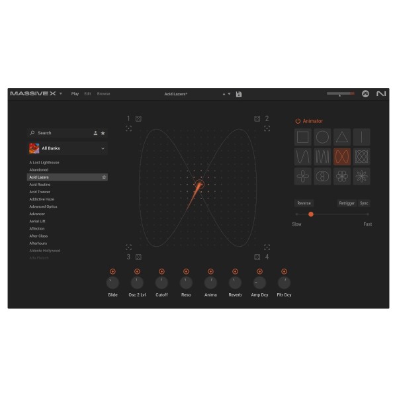Go to previous preset with up arrow

pyautogui.click(x=224, y=94)
